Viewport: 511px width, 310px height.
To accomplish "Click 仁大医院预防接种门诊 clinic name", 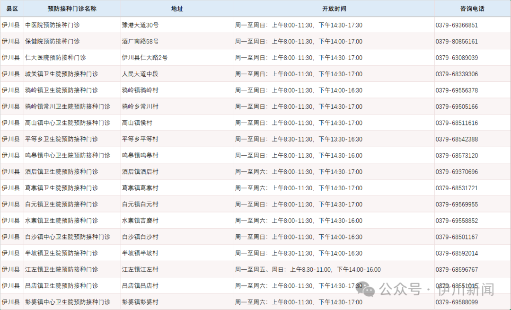I will tap(55, 58).
